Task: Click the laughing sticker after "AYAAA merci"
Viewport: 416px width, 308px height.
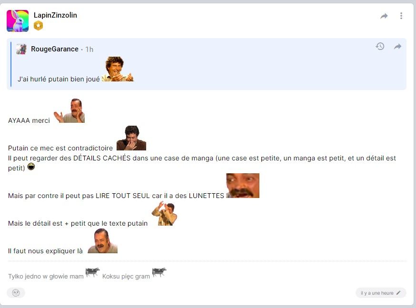Action: point(69,110)
